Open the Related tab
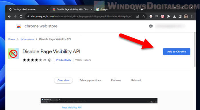This screenshot has height=110, width=200. 136,80
